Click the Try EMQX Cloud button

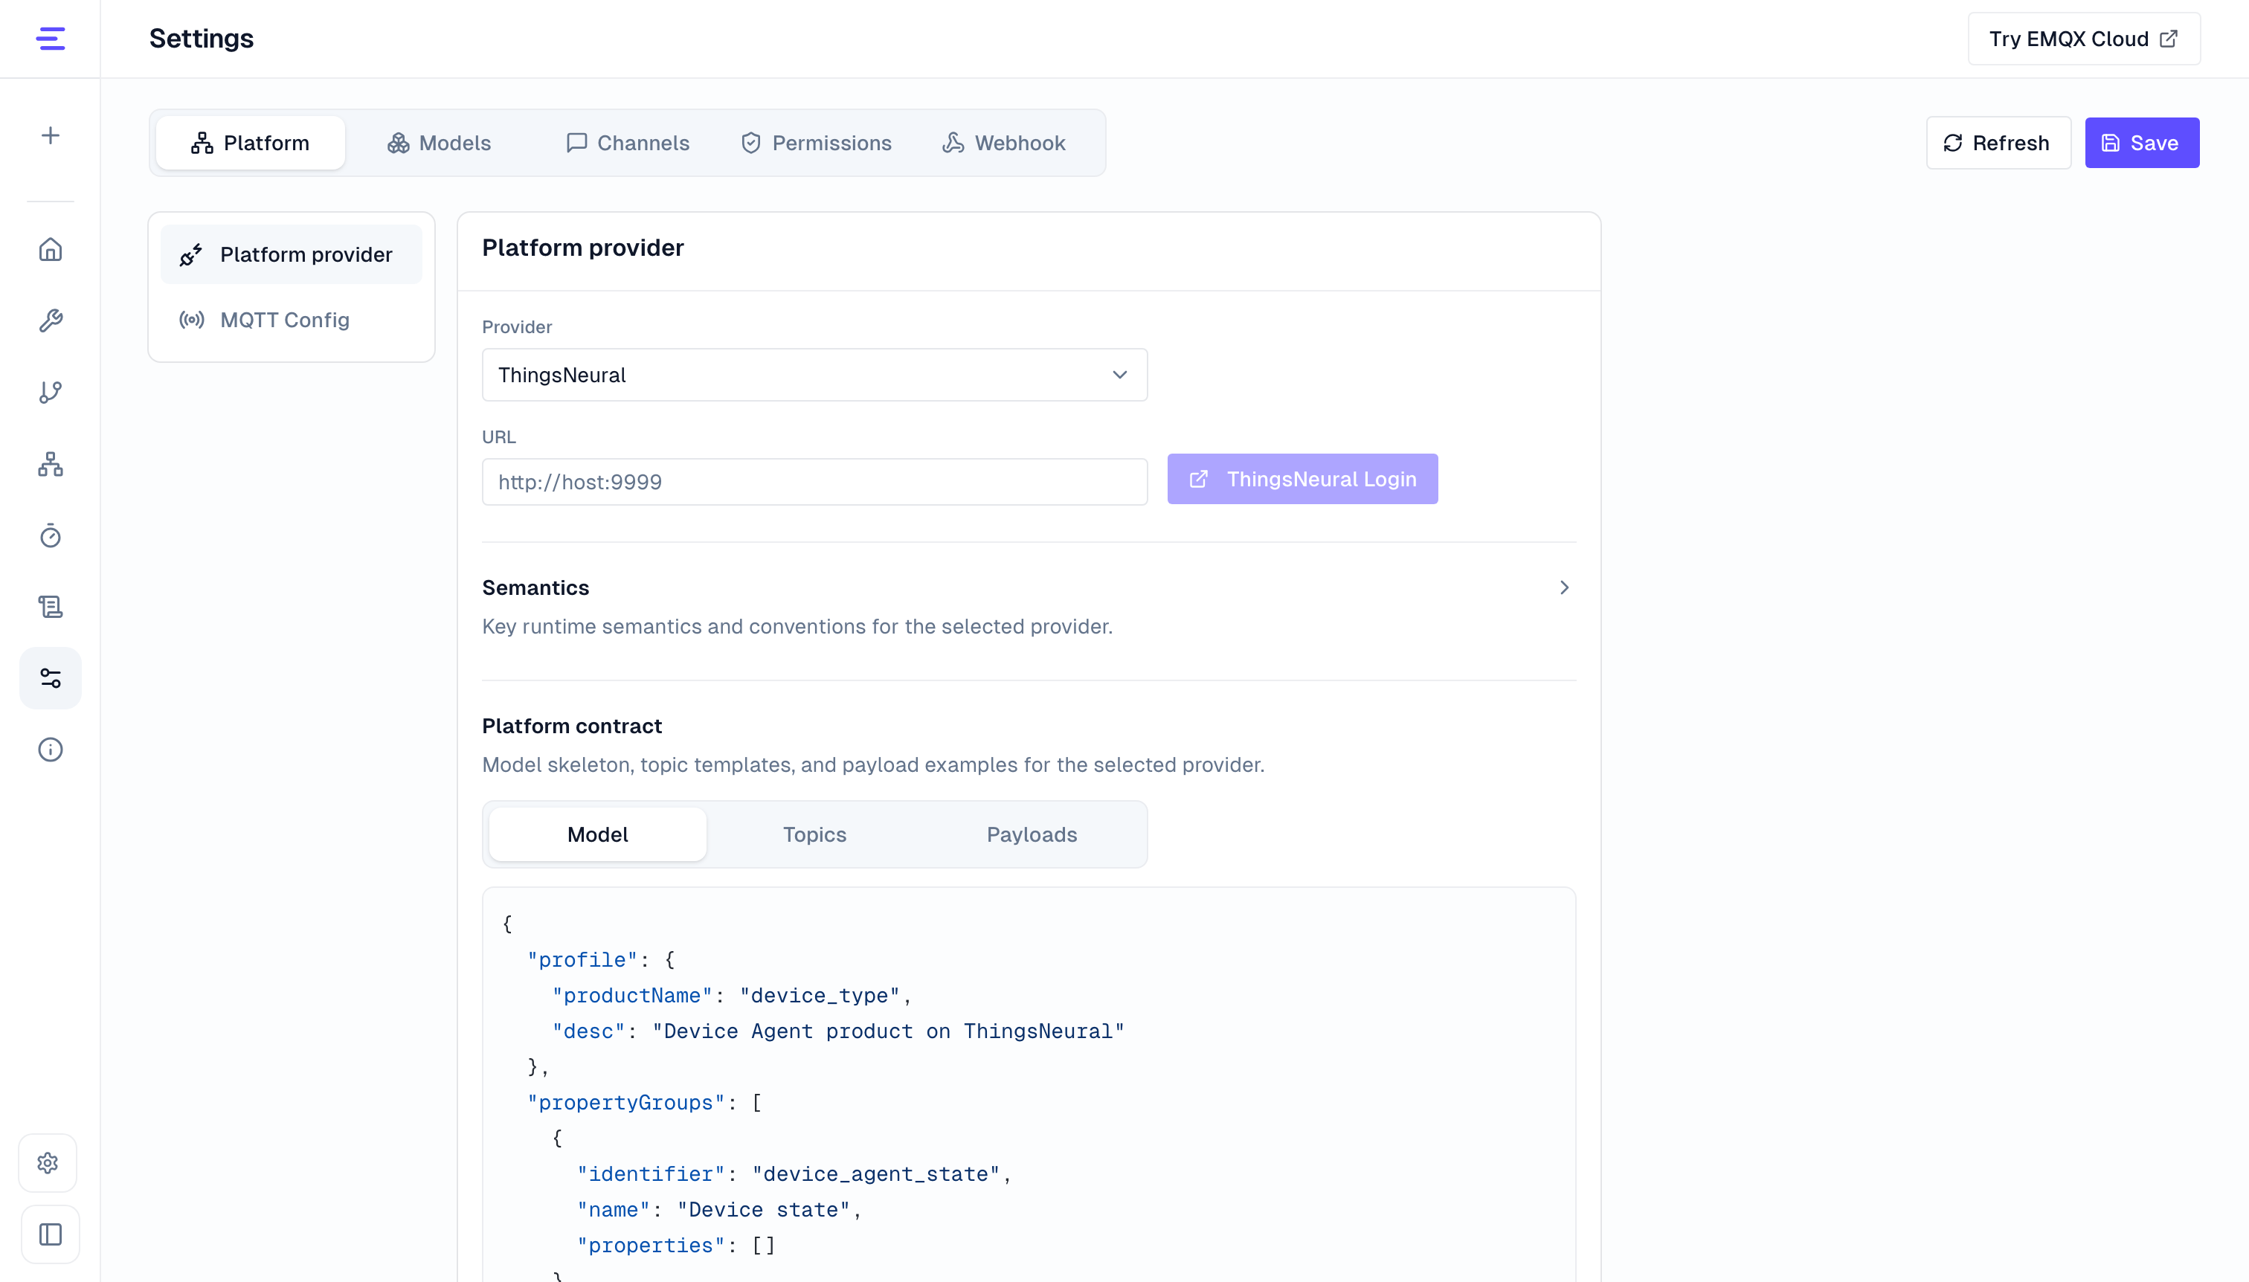tap(2085, 39)
